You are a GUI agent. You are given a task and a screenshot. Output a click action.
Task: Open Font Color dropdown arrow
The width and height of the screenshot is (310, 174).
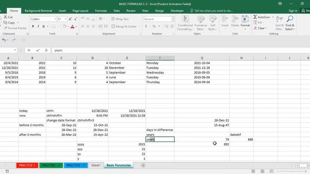[77, 26]
